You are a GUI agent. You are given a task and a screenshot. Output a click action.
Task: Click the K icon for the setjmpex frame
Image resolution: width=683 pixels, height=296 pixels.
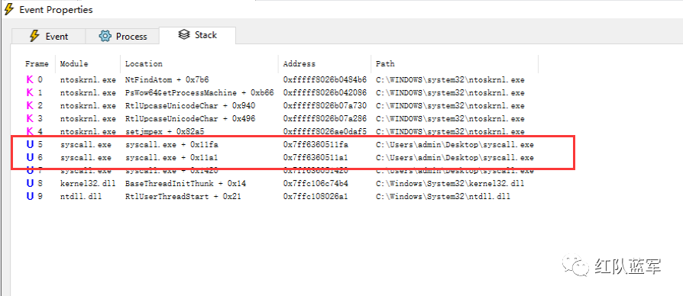pyautogui.click(x=30, y=131)
